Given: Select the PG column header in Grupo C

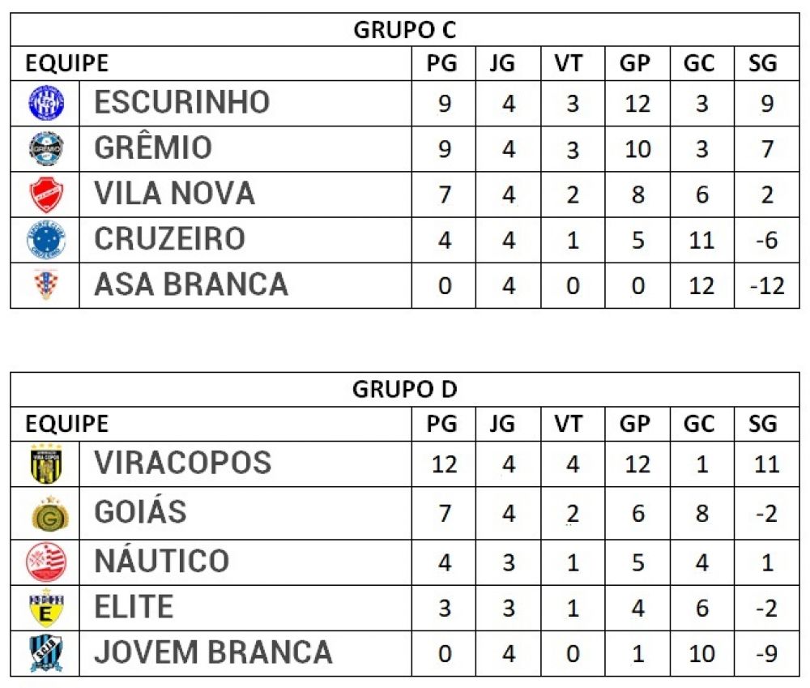Looking at the screenshot, I should tap(443, 63).
